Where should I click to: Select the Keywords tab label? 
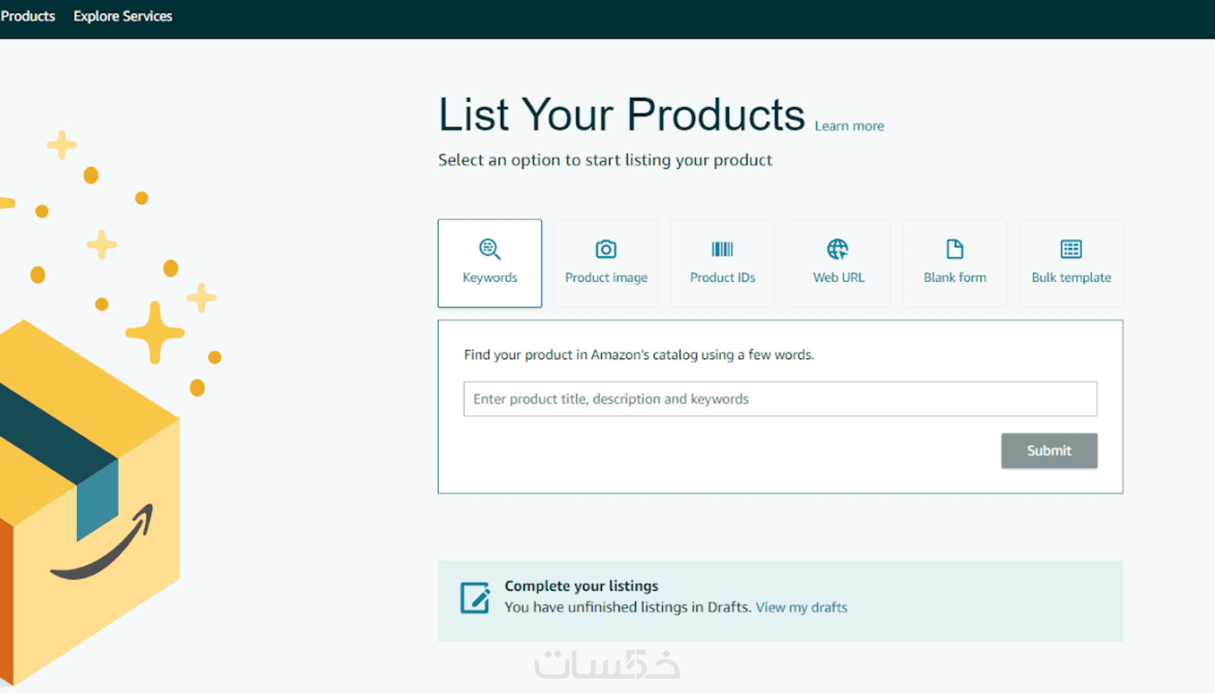(490, 278)
